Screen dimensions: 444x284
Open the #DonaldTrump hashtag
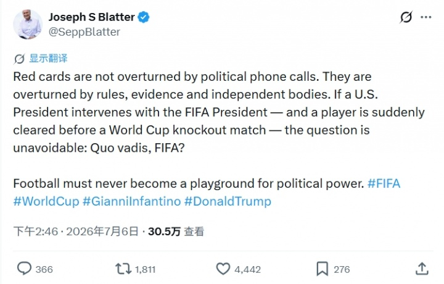(228, 201)
